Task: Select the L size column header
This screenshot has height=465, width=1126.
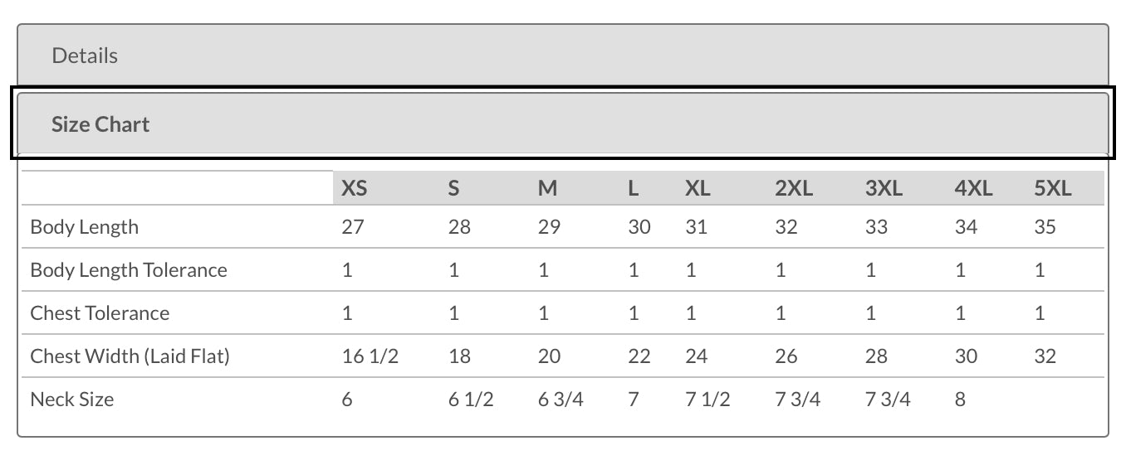Action: point(634,188)
